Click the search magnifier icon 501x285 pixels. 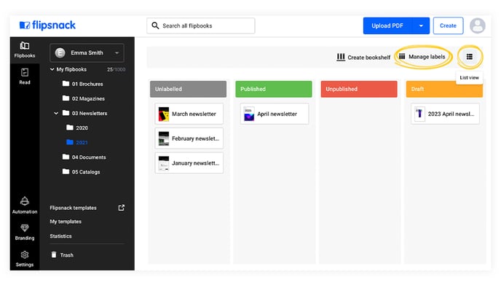coord(155,26)
